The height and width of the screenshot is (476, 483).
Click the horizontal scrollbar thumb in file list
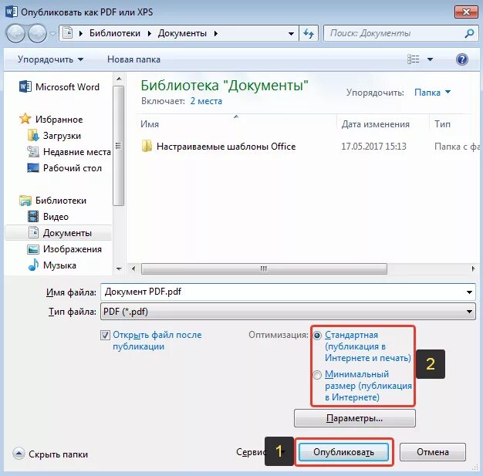pyautogui.click(x=264, y=268)
